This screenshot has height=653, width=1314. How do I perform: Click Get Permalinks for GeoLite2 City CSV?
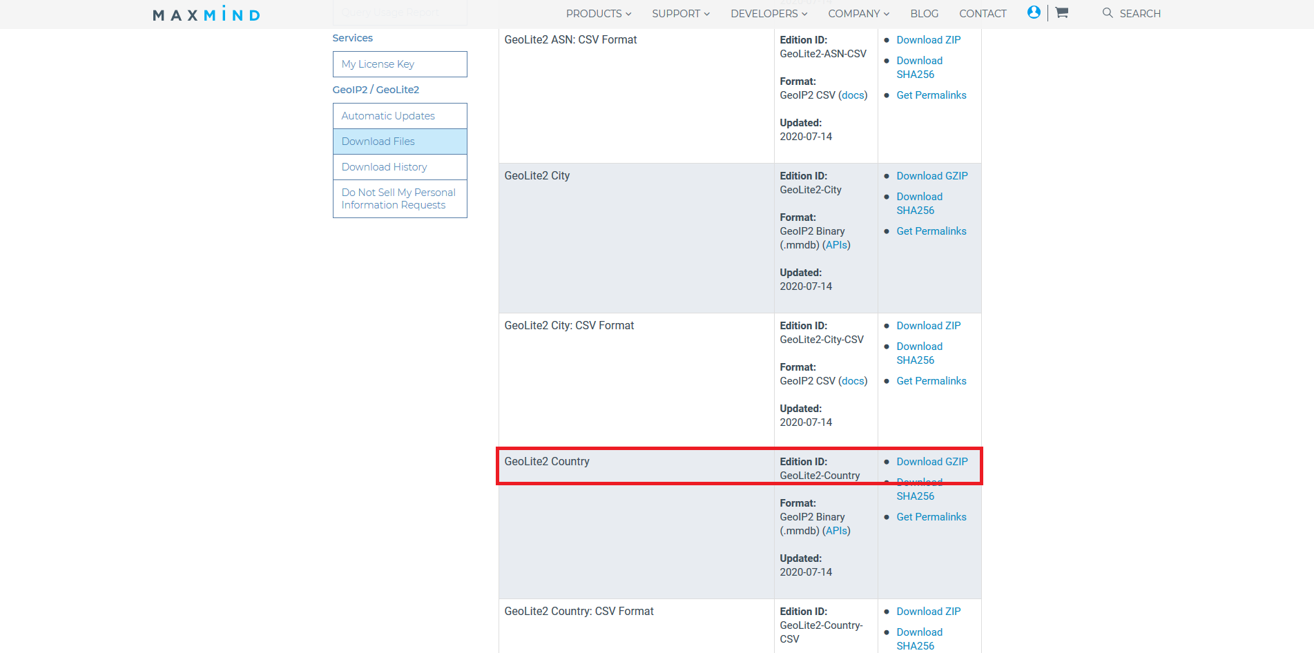931,381
